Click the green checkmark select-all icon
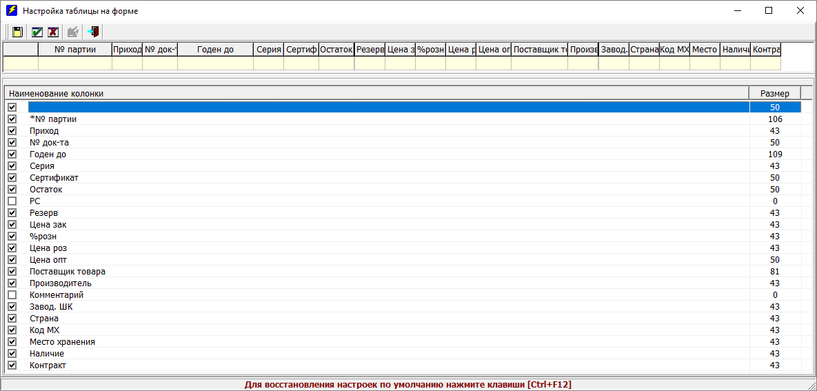Viewport: 817px width, 391px height. coord(37,32)
